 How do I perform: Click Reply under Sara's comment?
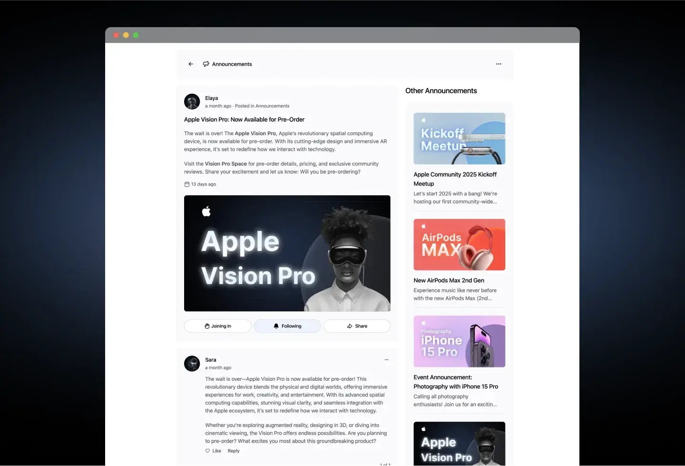click(x=234, y=451)
